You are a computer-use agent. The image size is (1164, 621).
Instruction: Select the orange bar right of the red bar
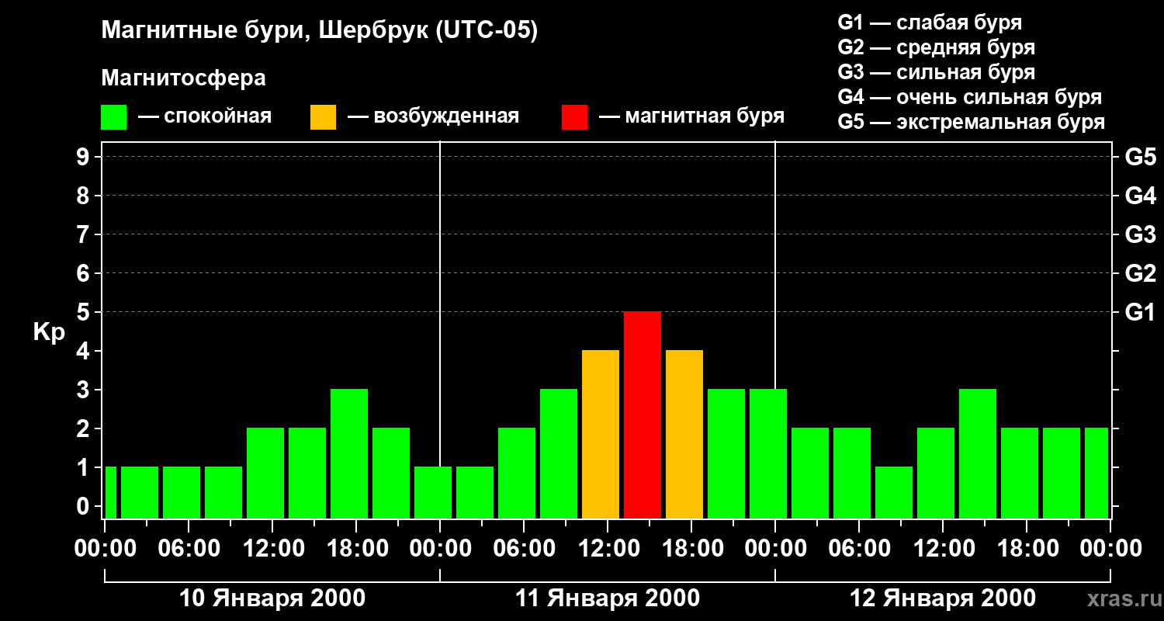point(684,435)
